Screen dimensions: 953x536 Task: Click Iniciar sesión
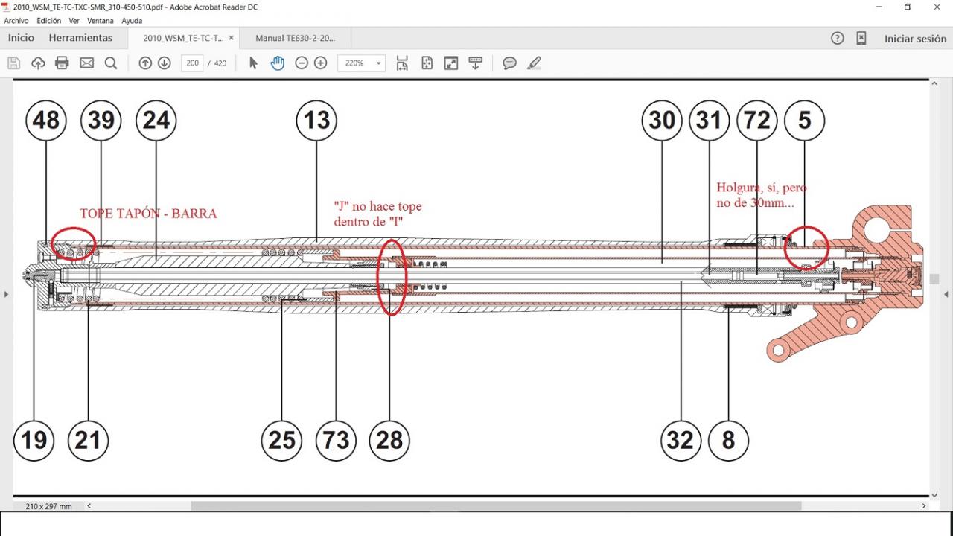(x=915, y=38)
